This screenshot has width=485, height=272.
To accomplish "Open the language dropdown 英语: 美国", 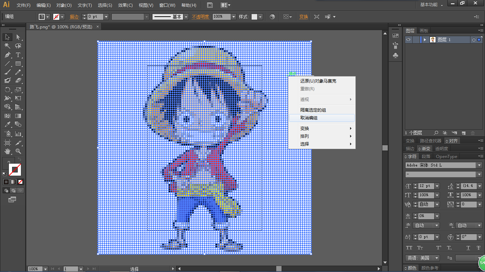I will 437,258.
